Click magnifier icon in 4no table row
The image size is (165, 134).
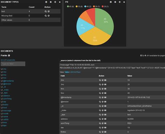pos(100,89)
